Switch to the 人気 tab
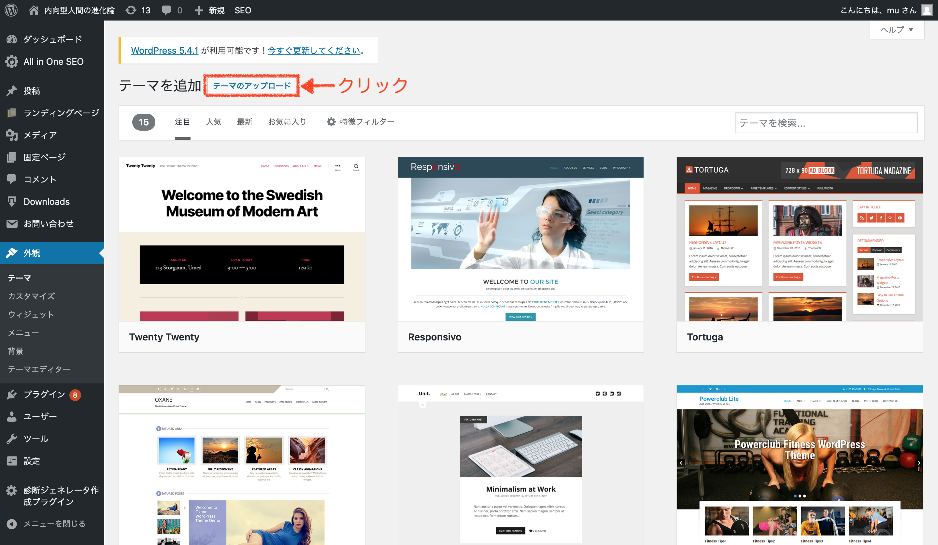This screenshot has width=938, height=545. click(214, 122)
